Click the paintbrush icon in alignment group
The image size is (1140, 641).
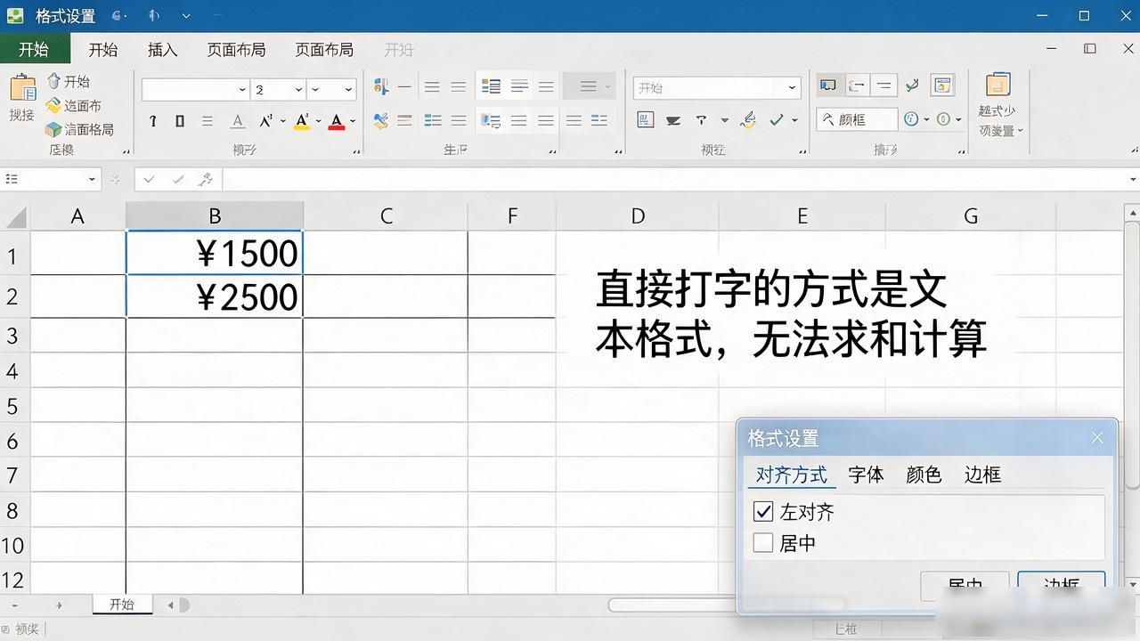[x=380, y=120]
